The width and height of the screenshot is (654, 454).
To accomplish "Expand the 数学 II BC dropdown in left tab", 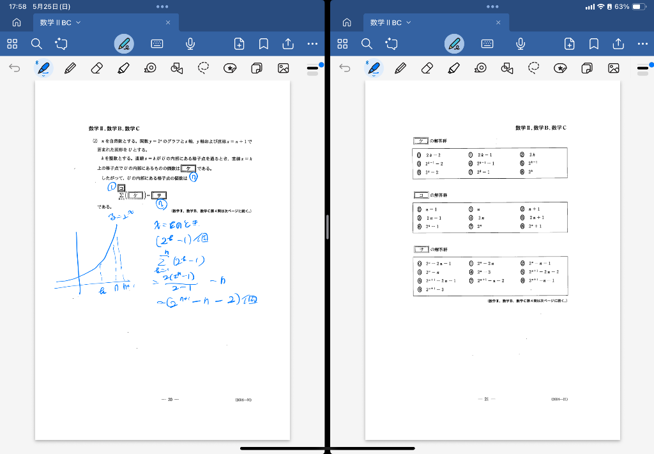I will pos(79,22).
